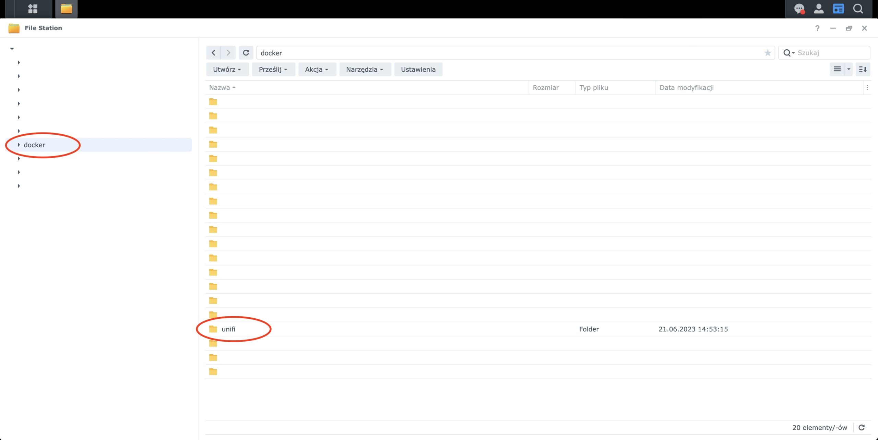Image resolution: width=878 pixels, height=440 pixels.
Task: Open File Station help question mark
Action: pyautogui.click(x=817, y=28)
